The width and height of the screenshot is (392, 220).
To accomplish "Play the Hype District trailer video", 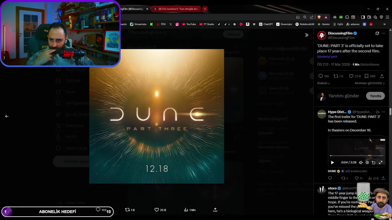I will [x=332, y=163].
